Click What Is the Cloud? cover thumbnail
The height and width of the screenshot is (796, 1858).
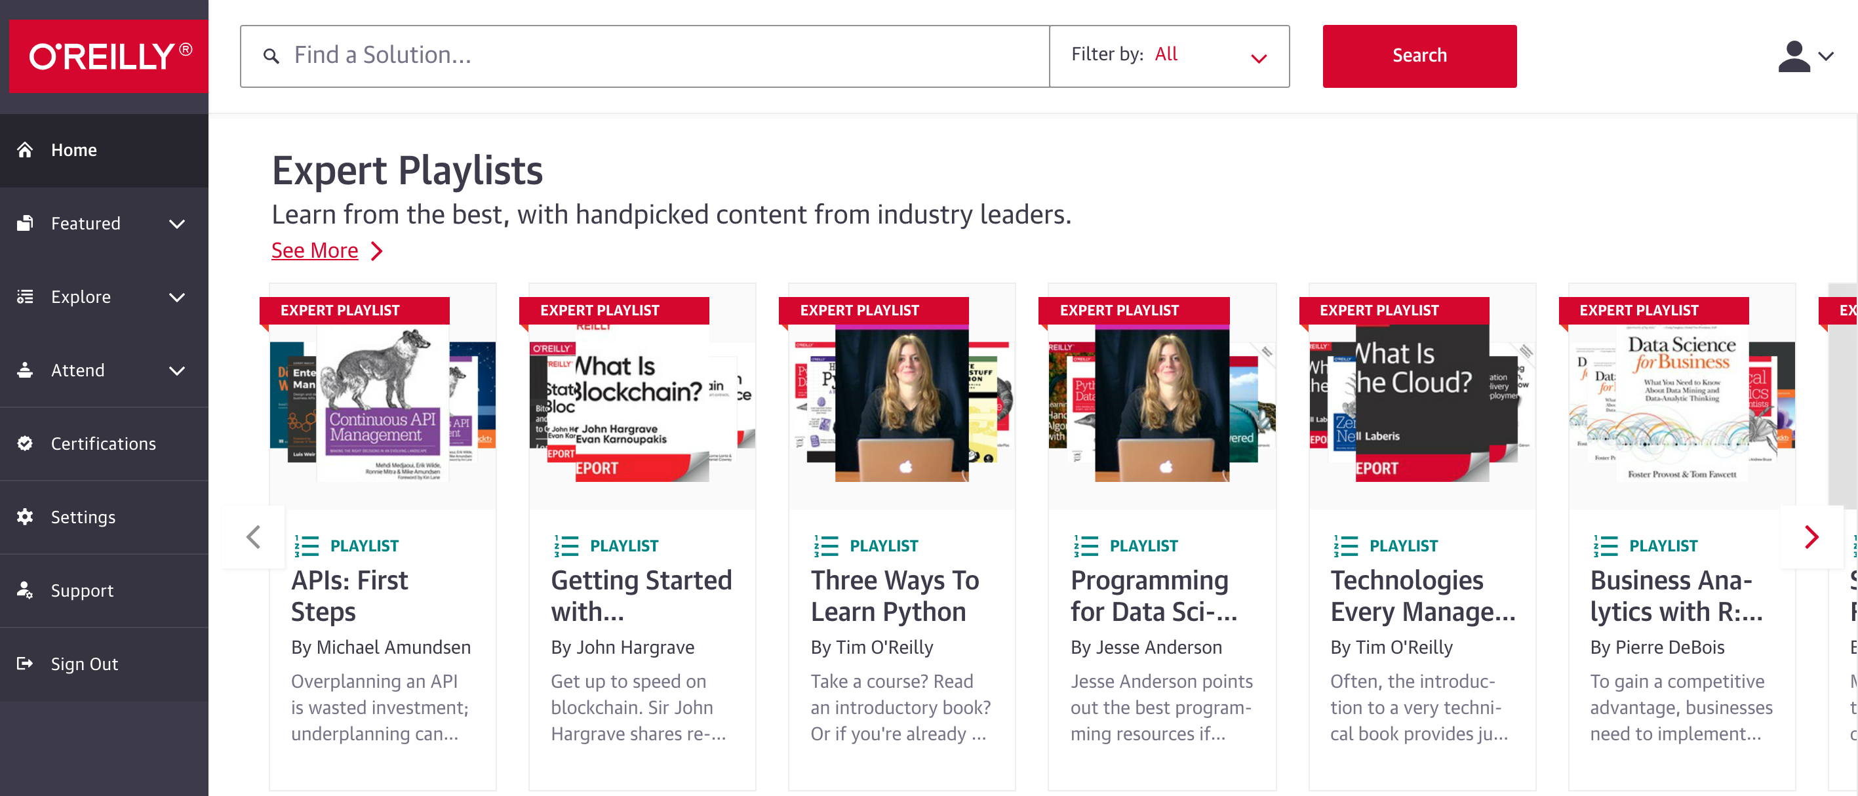1423,404
